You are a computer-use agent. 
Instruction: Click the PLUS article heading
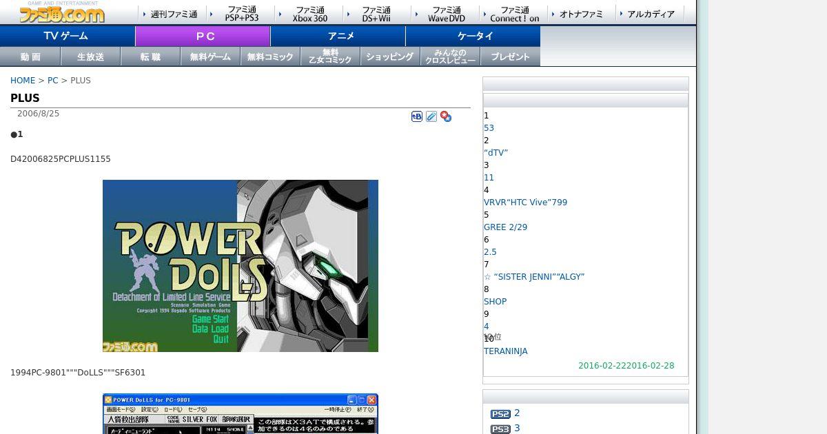pos(25,99)
